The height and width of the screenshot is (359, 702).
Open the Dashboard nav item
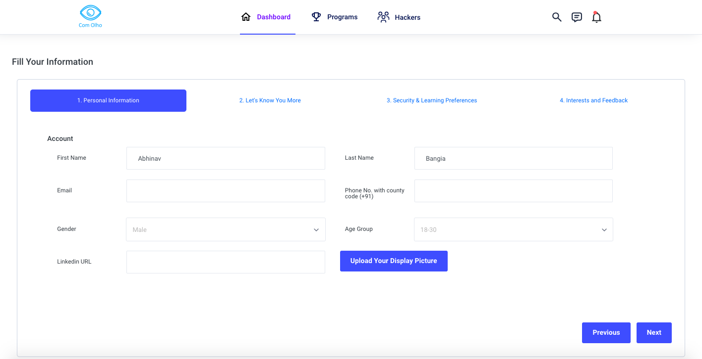pos(268,17)
